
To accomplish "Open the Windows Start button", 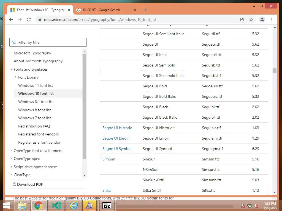I will 7,206.
